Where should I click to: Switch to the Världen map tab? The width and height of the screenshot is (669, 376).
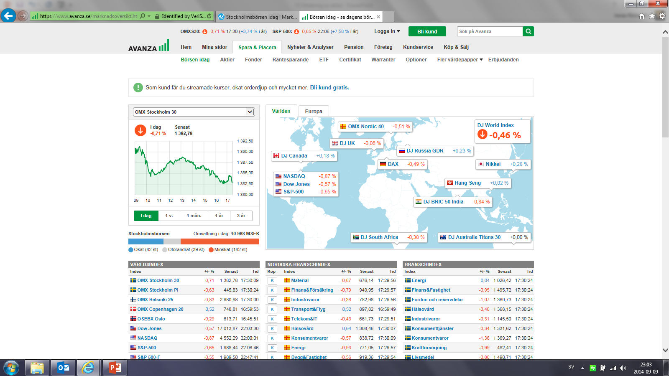pyautogui.click(x=281, y=111)
